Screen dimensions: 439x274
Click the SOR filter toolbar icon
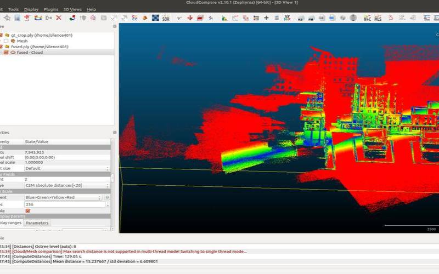click(x=166, y=18)
